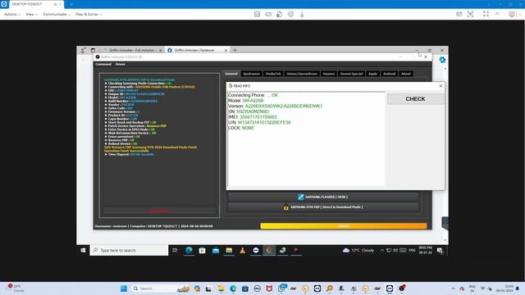
Task: Switch to Griffin-Unlocker Facebook browser tab
Action: 197,50
